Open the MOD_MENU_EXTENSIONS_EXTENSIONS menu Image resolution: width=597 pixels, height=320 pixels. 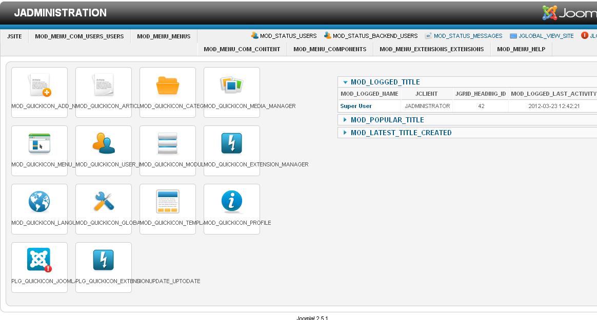[x=432, y=49]
